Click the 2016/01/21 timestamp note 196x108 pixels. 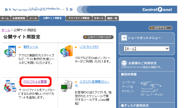(x=141, y=67)
